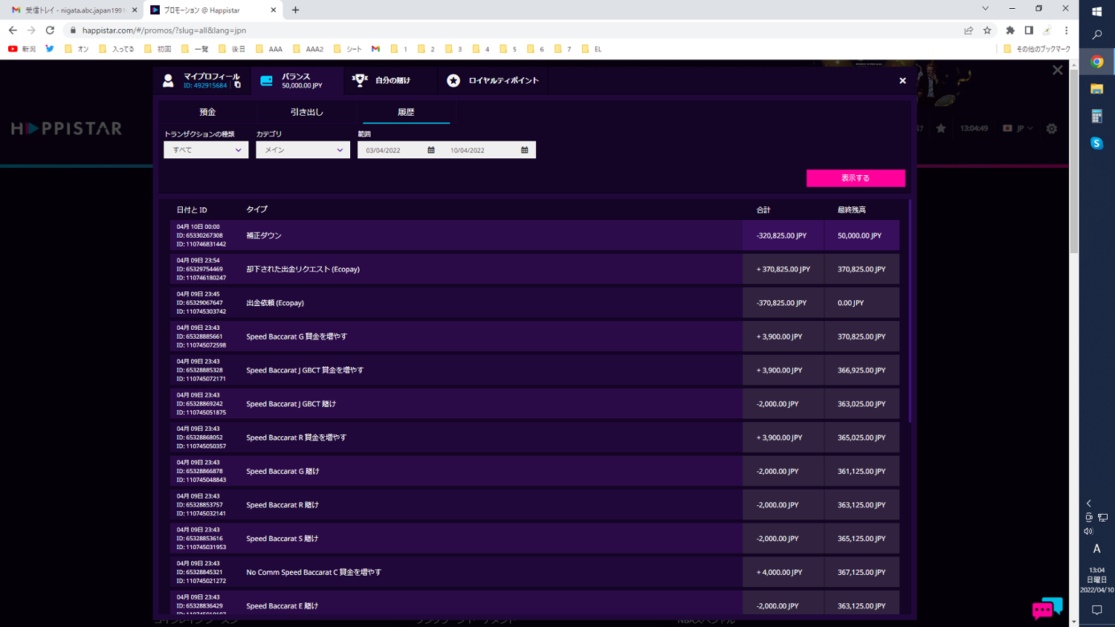Screen dimensions: 1115x627
Task: Click the page vertical scrollbar
Action: [x=1073, y=186]
